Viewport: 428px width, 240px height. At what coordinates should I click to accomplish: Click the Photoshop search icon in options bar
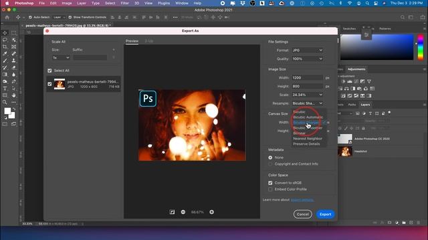(x=403, y=17)
